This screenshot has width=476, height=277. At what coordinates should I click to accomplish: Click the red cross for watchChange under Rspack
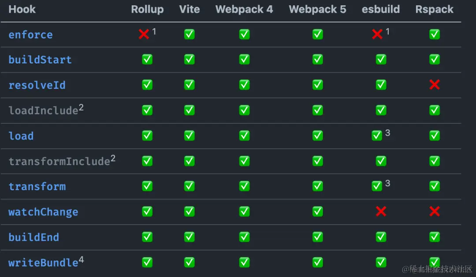435,211
